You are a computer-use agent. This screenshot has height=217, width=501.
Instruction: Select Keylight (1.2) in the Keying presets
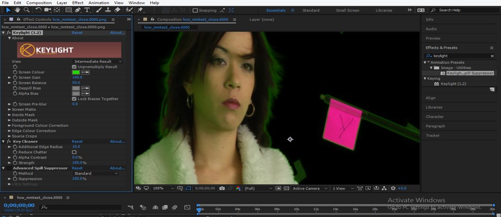pyautogui.click(x=453, y=84)
